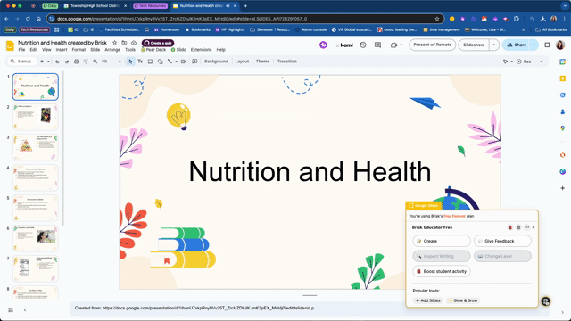Open grid view of slides
This screenshot has width=571, height=321.
click(11, 309)
